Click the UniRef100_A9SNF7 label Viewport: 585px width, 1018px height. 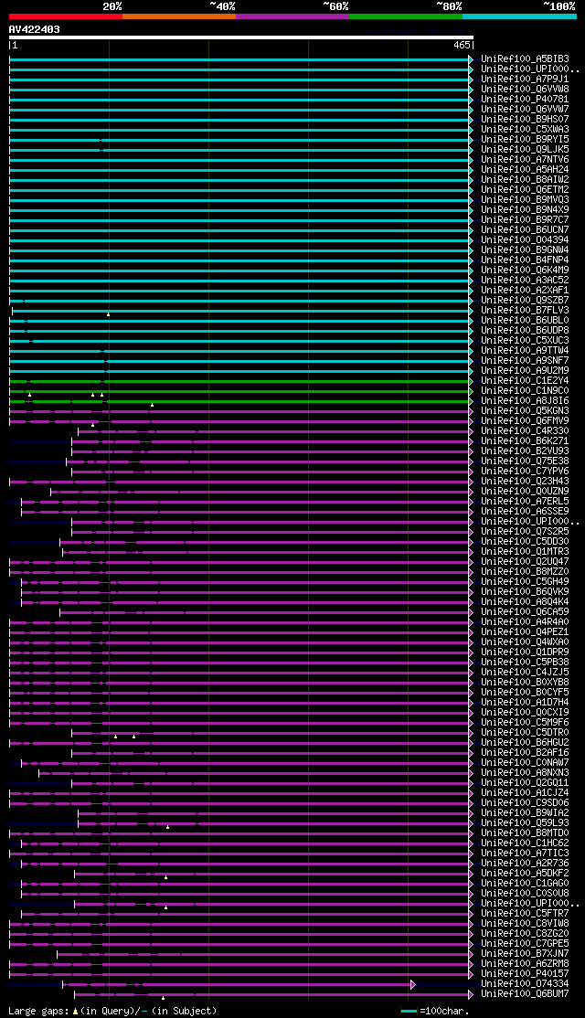click(x=526, y=361)
